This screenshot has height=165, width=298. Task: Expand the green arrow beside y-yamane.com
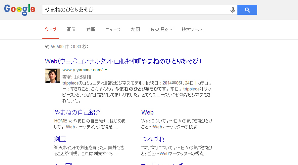click(x=106, y=70)
